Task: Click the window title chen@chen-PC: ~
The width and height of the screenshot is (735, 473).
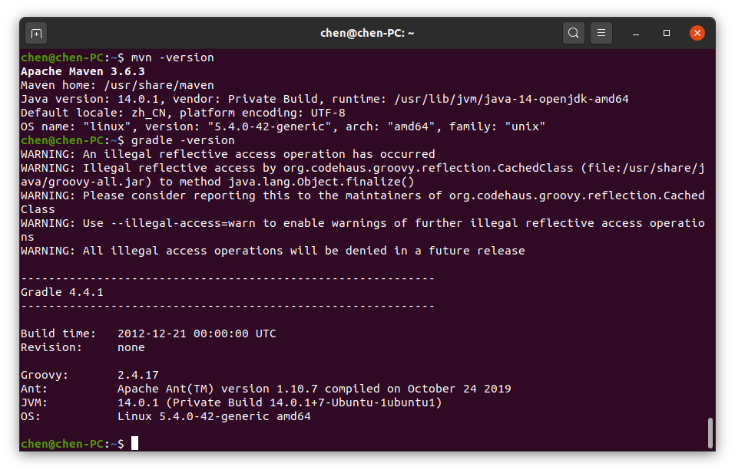Action: [367, 33]
